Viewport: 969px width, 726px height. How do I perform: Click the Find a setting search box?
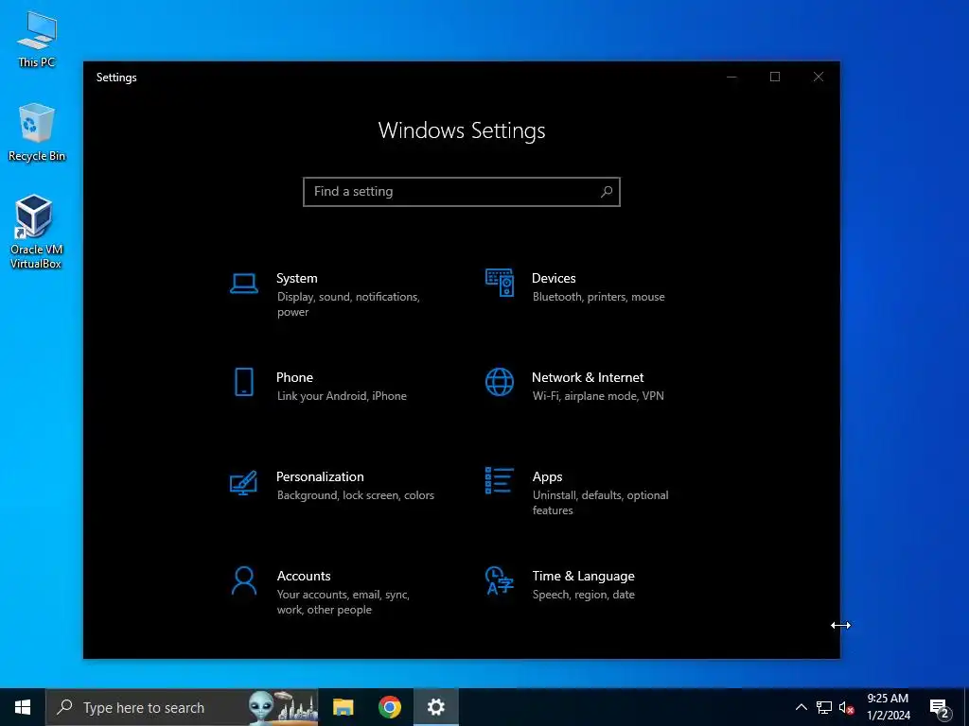(x=462, y=192)
